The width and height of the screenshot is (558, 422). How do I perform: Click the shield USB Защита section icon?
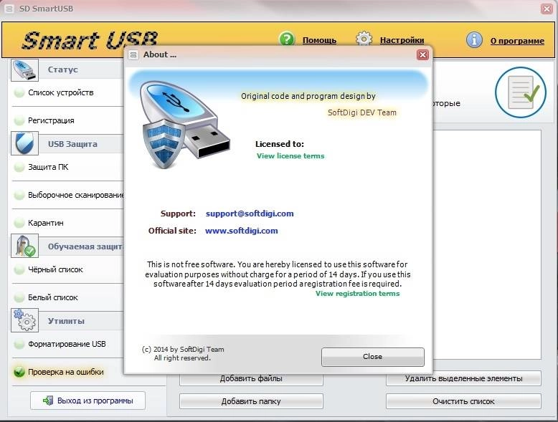pos(24,143)
